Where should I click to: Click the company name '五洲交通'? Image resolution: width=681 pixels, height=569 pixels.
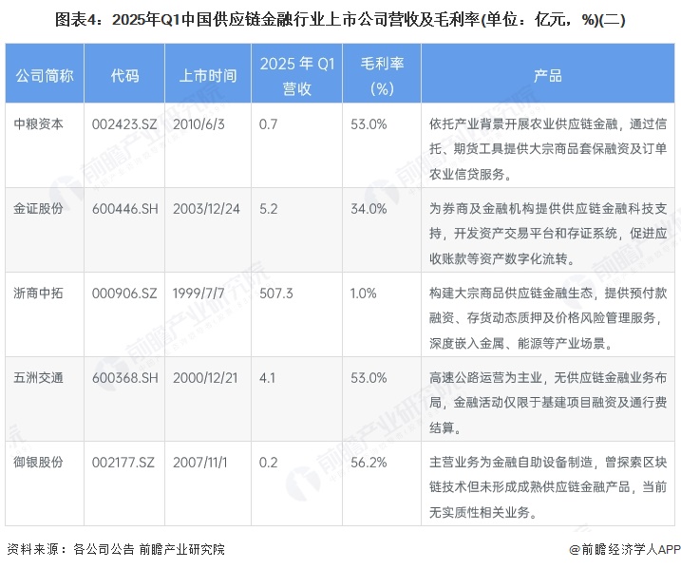click(x=39, y=377)
